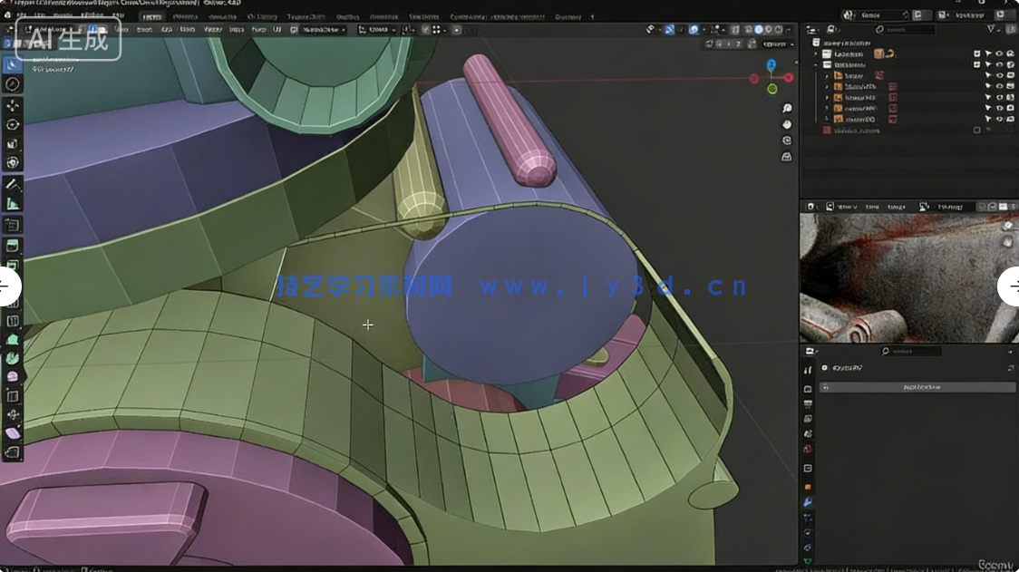Hide the Collection in the Outliner
This screenshot has width=1019, height=572.
pos(1000,53)
